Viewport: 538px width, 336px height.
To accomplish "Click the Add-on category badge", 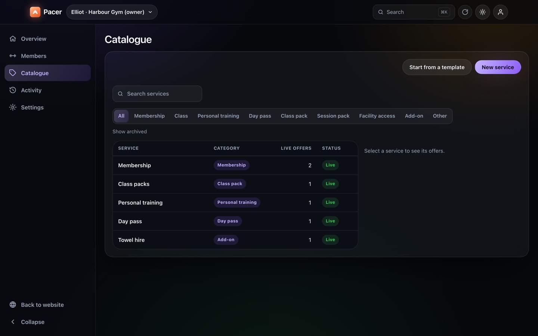I will [226, 240].
